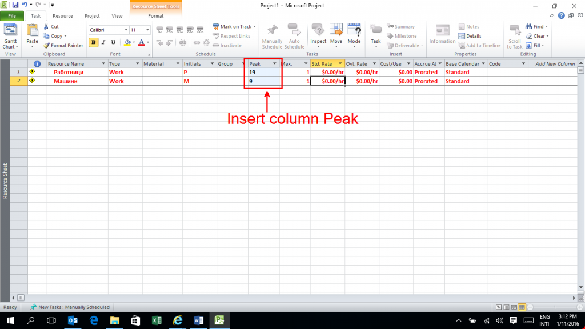Image resolution: width=585 pixels, height=329 pixels.
Task: Open the File tab
Action: coord(12,16)
